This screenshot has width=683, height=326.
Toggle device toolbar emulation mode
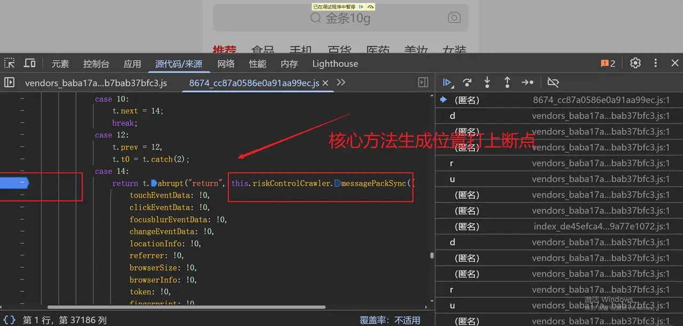tap(30, 63)
